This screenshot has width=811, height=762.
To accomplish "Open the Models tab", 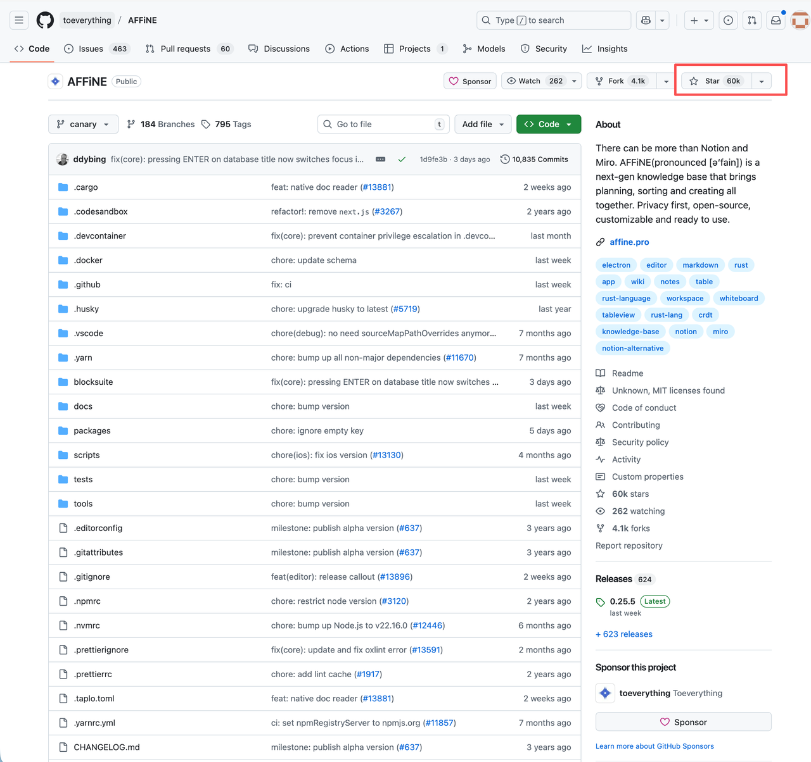I will click(484, 49).
